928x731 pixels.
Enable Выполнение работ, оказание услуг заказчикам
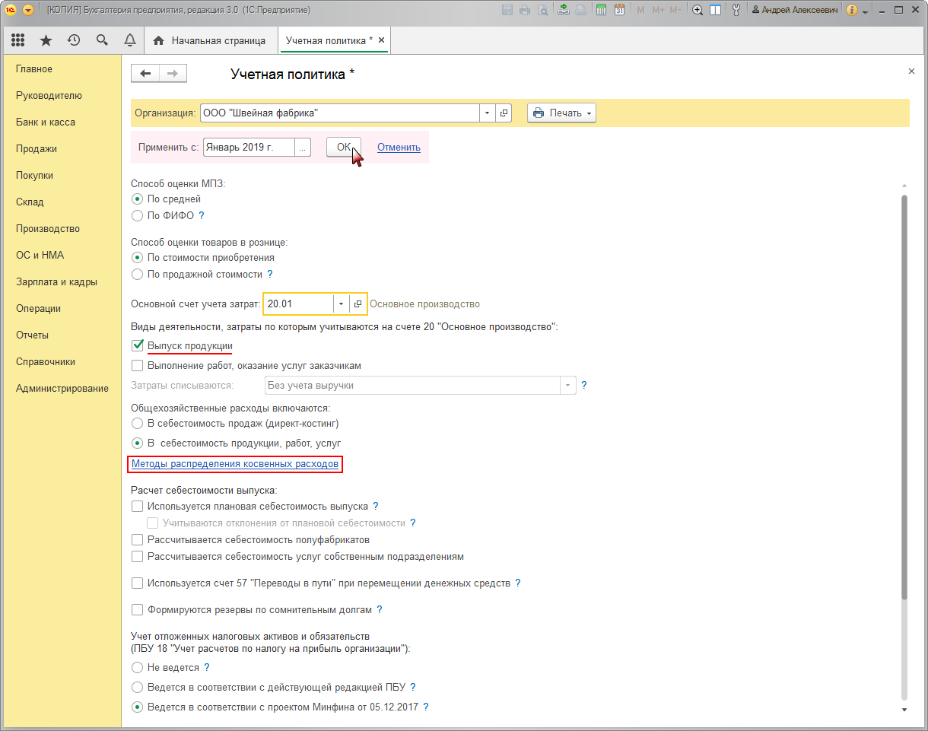(x=138, y=365)
